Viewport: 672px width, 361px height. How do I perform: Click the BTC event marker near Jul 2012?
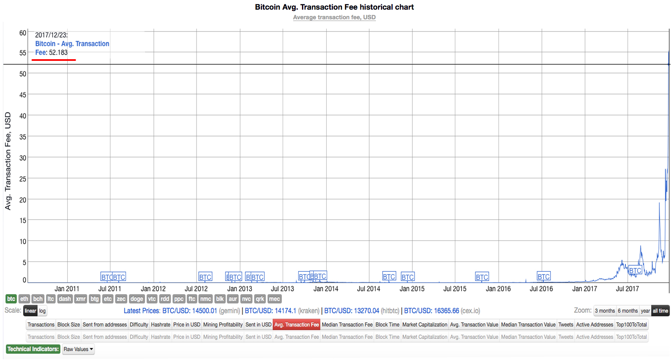[x=205, y=277]
